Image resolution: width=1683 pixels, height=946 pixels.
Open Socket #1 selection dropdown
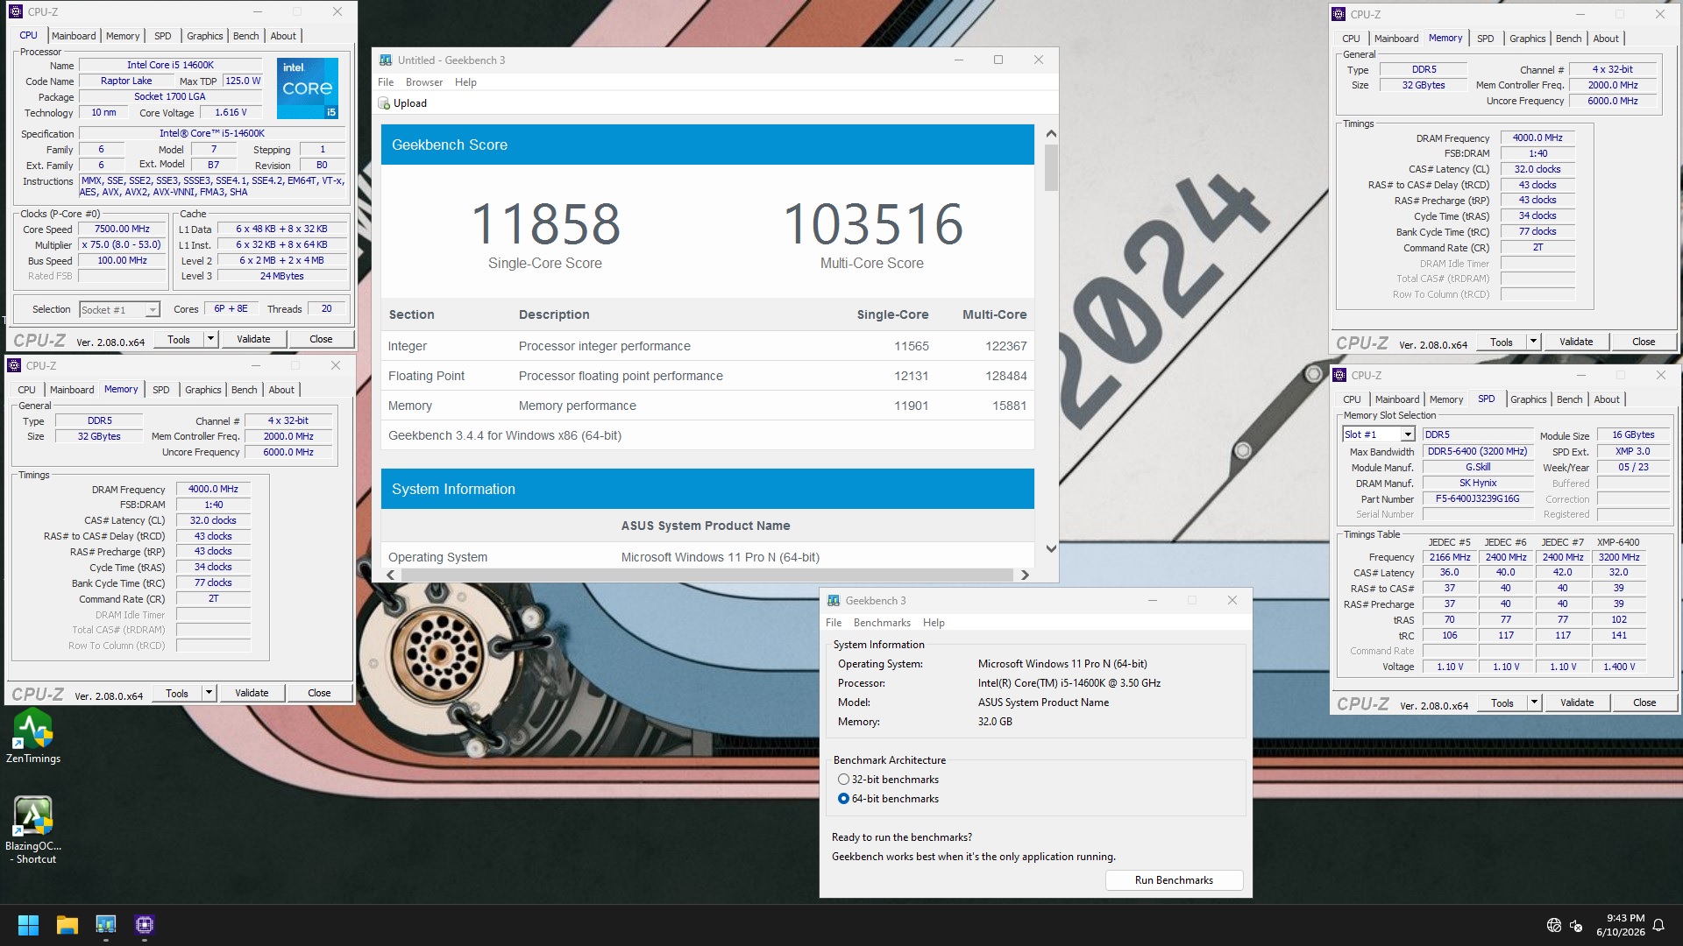point(153,310)
